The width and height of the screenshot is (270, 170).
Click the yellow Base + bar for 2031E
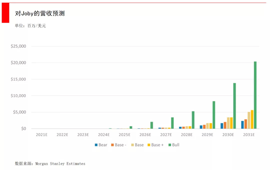click(x=252, y=119)
